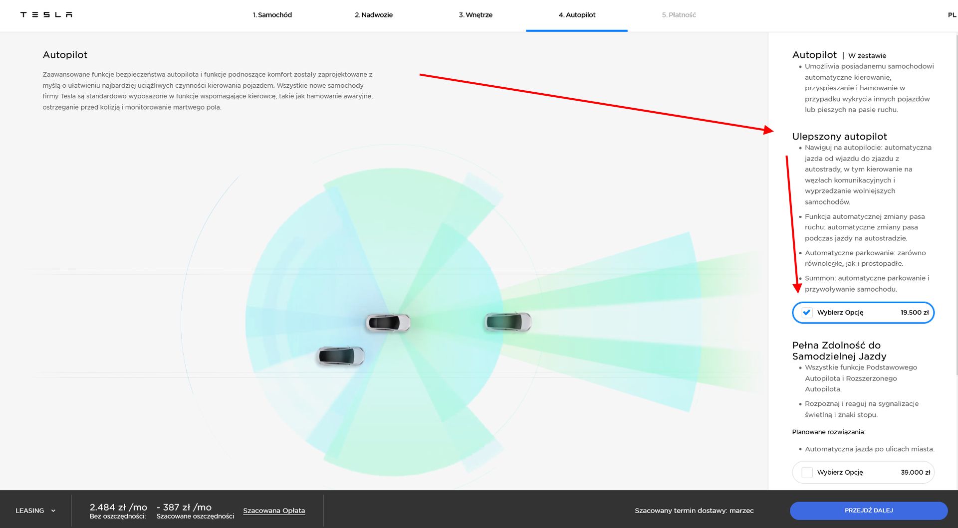Image resolution: width=958 pixels, height=528 pixels.
Task: Click the car ahead in the illustration
Action: coord(508,322)
